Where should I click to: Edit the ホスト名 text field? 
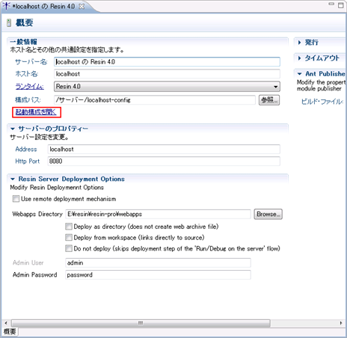(167, 74)
